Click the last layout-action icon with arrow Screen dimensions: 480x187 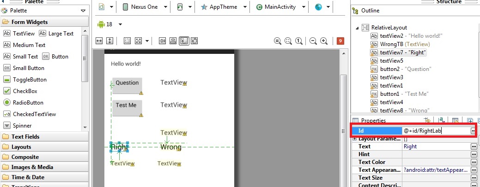coord(194,41)
